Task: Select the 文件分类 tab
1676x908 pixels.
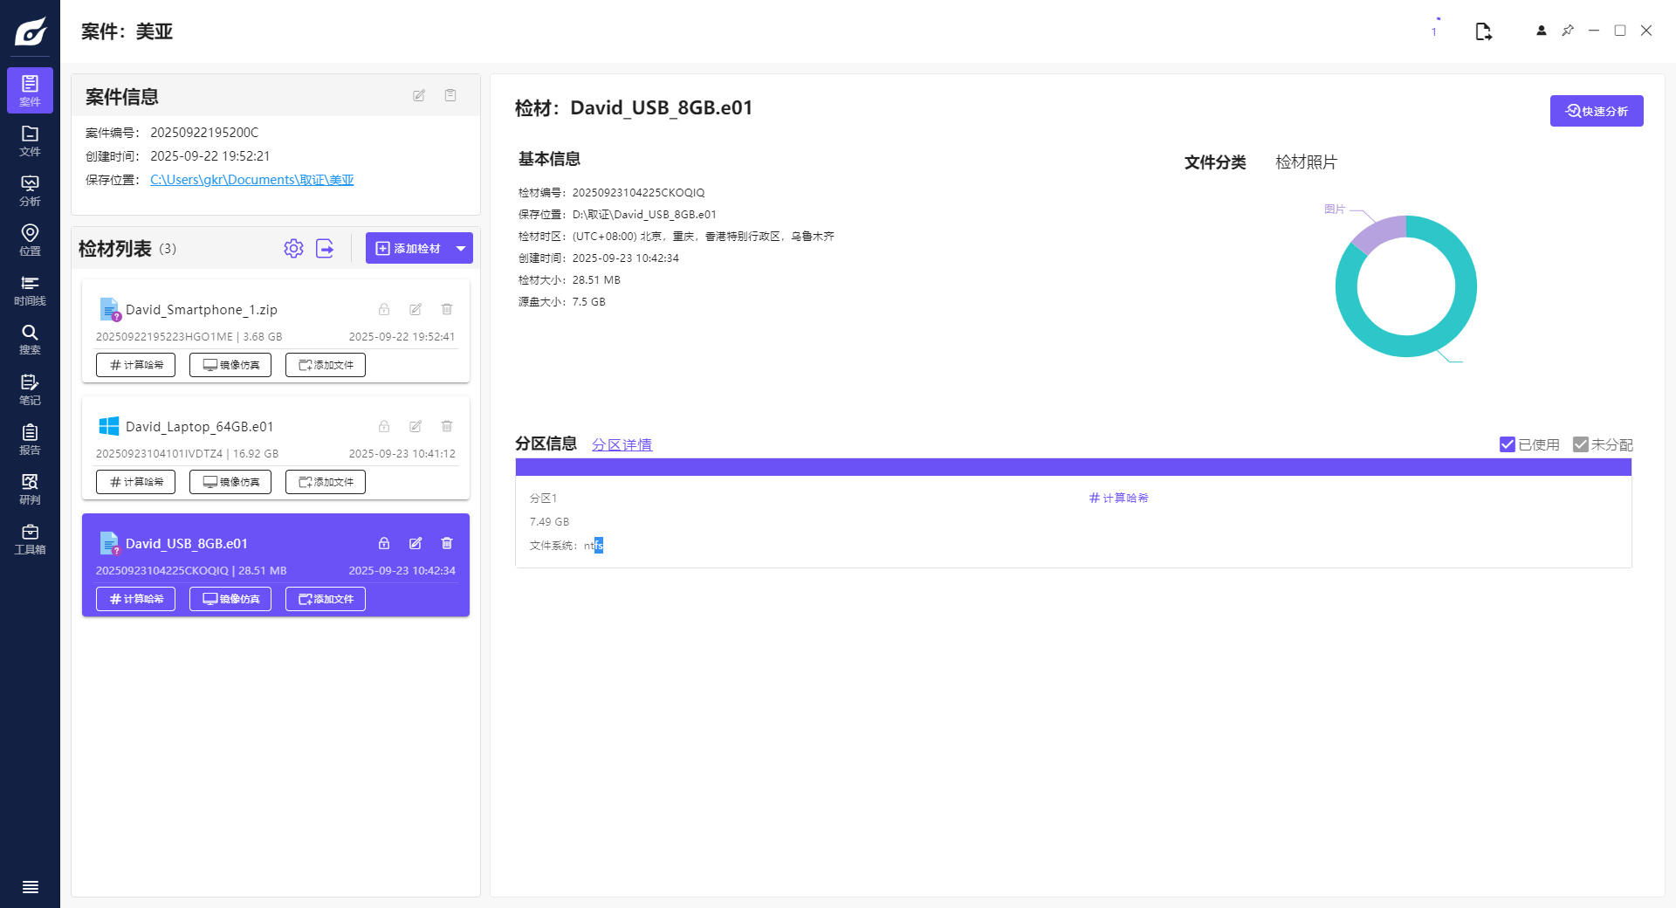Action: (1214, 162)
